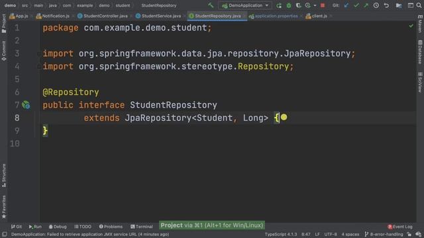
Task: Open the Maven tool window on right
Action: click(420, 24)
